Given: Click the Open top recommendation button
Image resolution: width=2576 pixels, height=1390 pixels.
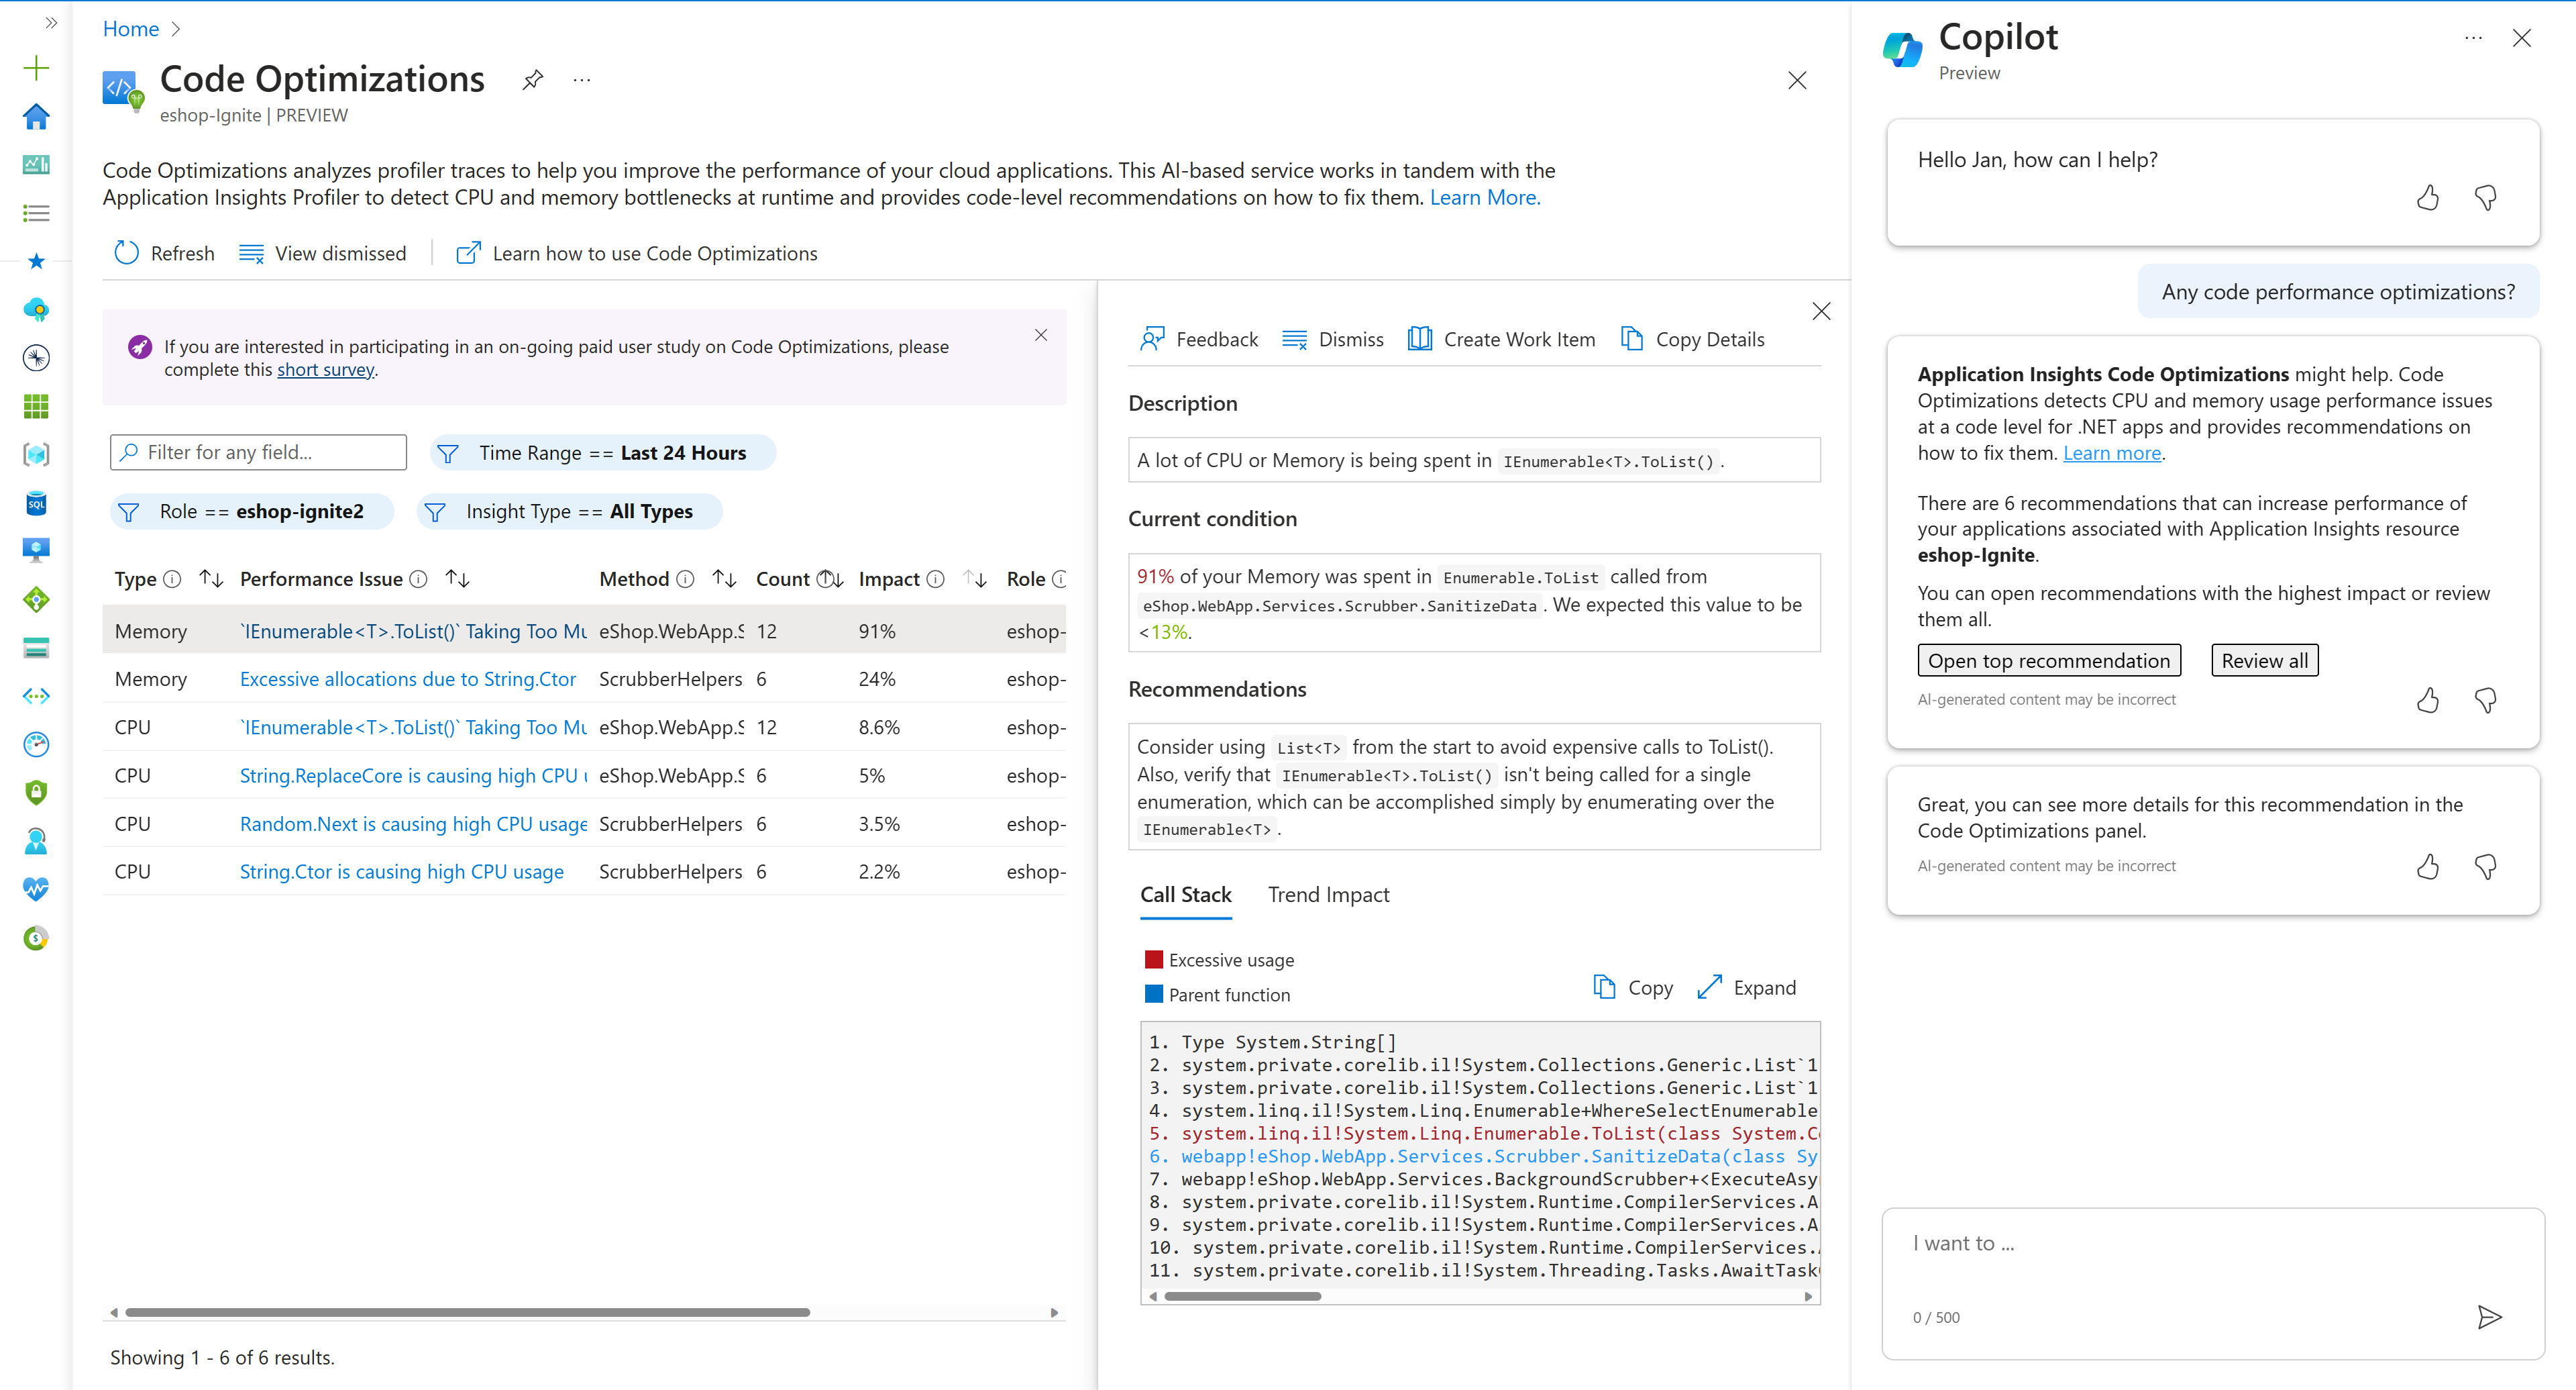Looking at the screenshot, I should [2048, 660].
